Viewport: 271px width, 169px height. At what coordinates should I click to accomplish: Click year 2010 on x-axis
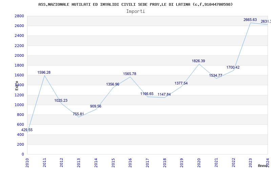click(27, 163)
